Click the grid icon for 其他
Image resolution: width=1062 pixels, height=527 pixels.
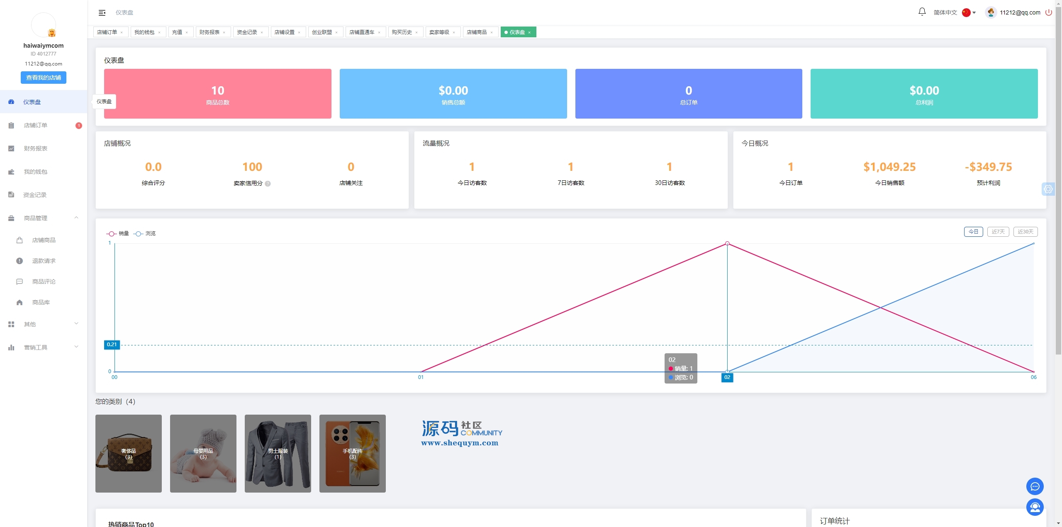(x=11, y=324)
